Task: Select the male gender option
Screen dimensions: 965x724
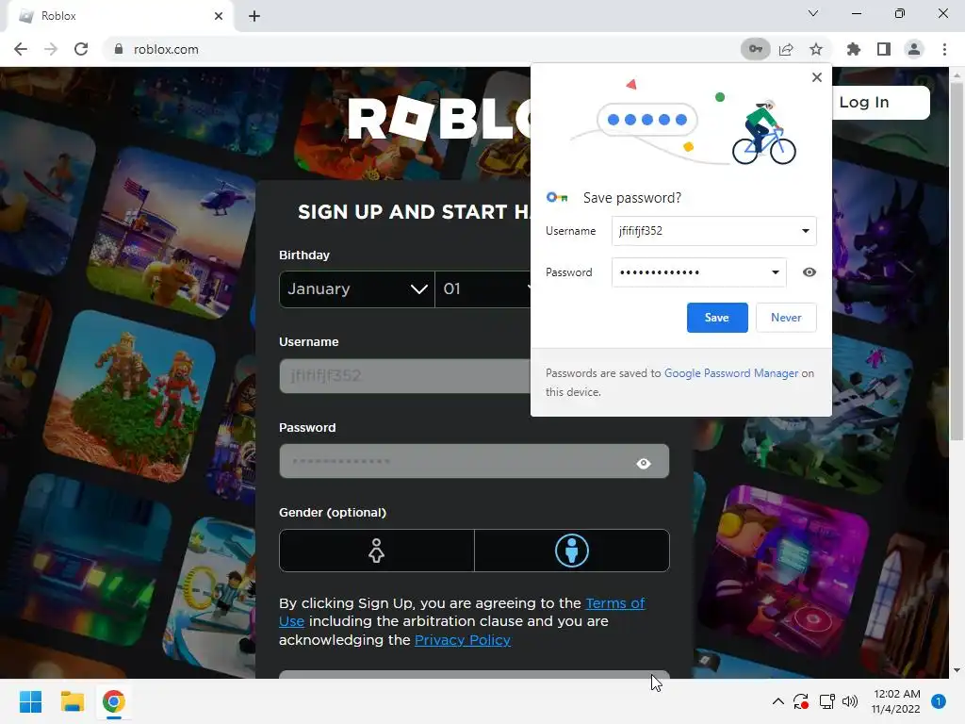Action: point(572,551)
